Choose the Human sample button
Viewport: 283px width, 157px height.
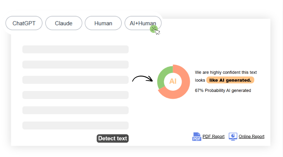click(103, 23)
